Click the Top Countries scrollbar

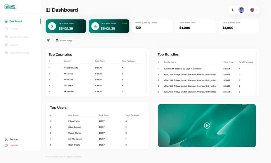[x=146, y=54]
